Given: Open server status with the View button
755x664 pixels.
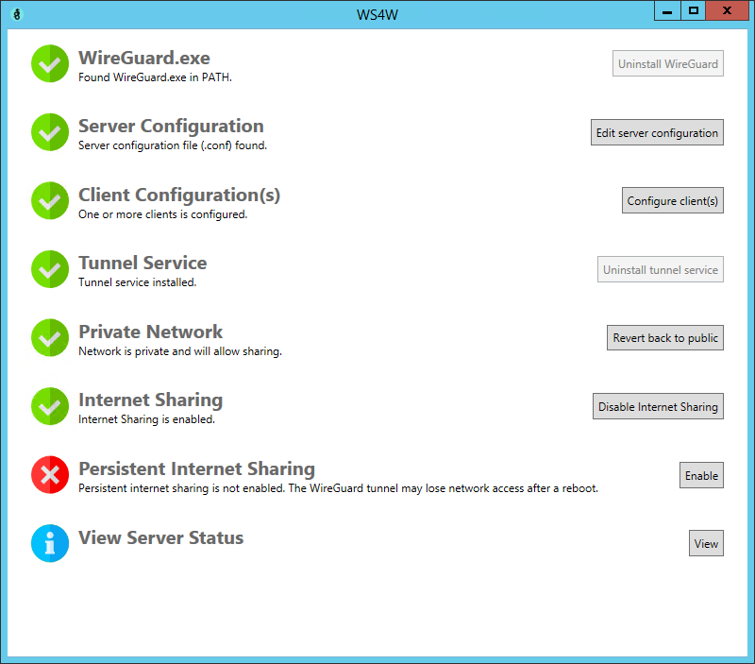Looking at the screenshot, I should click(706, 543).
